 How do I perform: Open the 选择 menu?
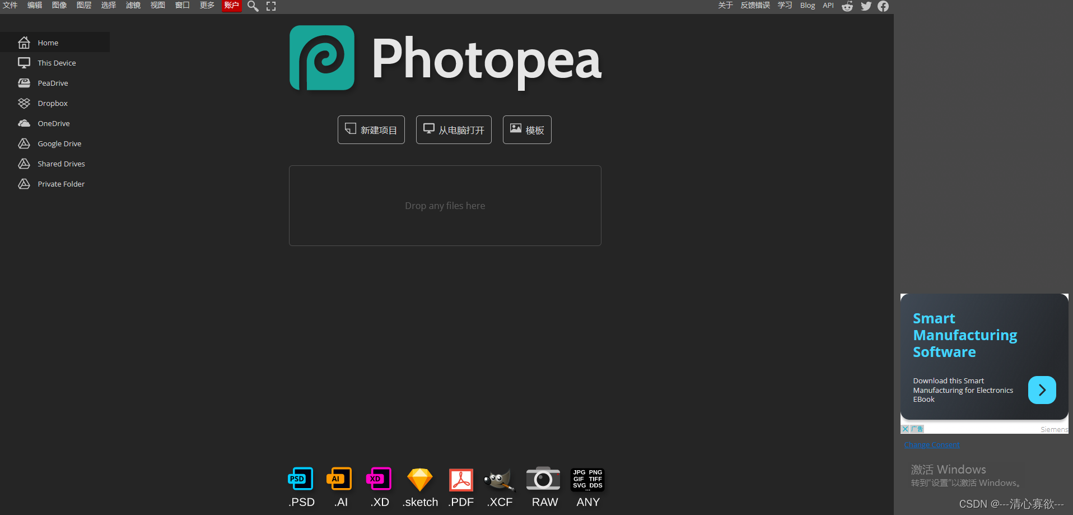[109, 6]
